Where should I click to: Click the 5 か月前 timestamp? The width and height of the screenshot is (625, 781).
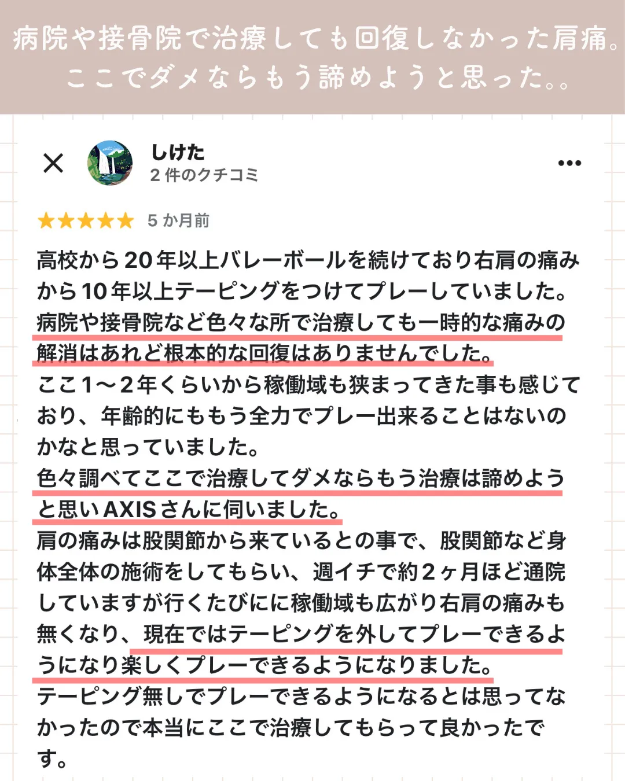click(x=178, y=220)
